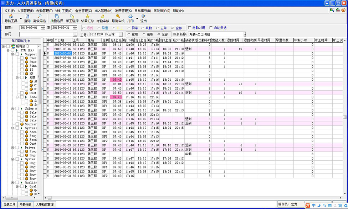Click the 手工选择 manual select icon
348x209 pixels.
point(72,18)
